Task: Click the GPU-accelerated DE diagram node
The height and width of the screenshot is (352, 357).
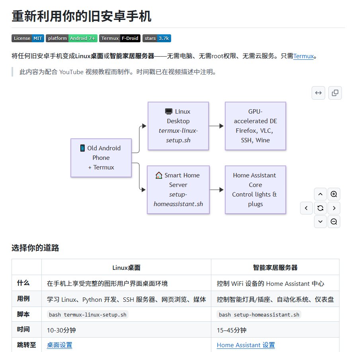Action: [x=256, y=126]
